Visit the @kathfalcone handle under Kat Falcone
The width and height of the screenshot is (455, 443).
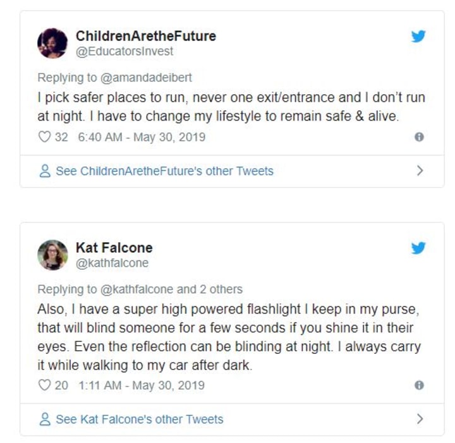pos(112,263)
